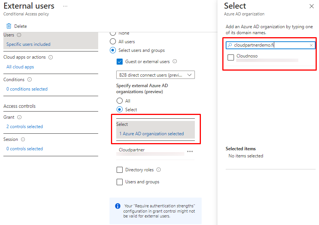
Task: Tick the Users and groups checkbox
Action: [120, 182]
